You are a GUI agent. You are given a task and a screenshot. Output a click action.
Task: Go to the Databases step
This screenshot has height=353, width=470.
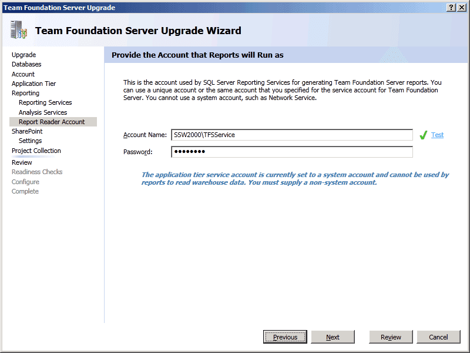(26, 64)
